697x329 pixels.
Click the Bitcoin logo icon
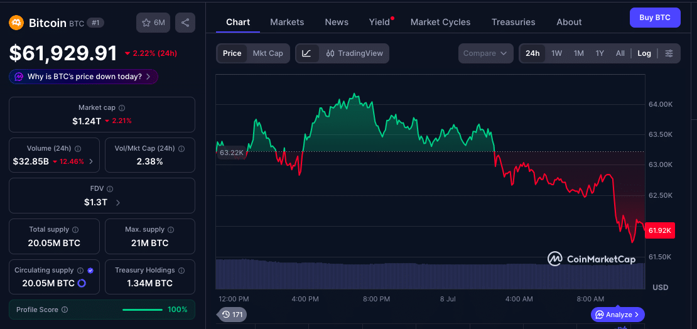16,23
